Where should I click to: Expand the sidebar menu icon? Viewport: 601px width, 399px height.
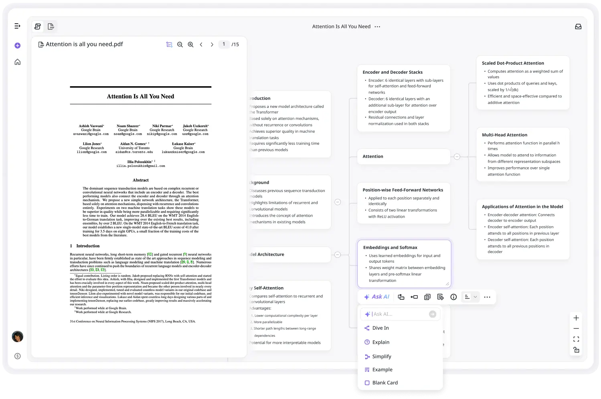click(x=17, y=26)
